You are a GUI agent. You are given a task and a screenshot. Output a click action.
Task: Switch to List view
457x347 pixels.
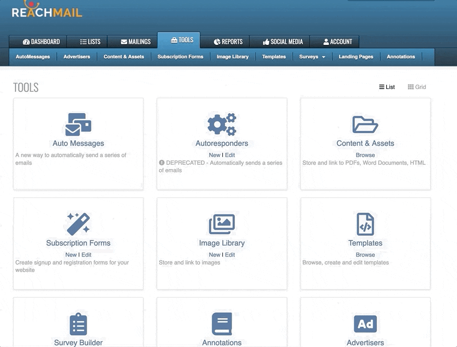click(387, 87)
